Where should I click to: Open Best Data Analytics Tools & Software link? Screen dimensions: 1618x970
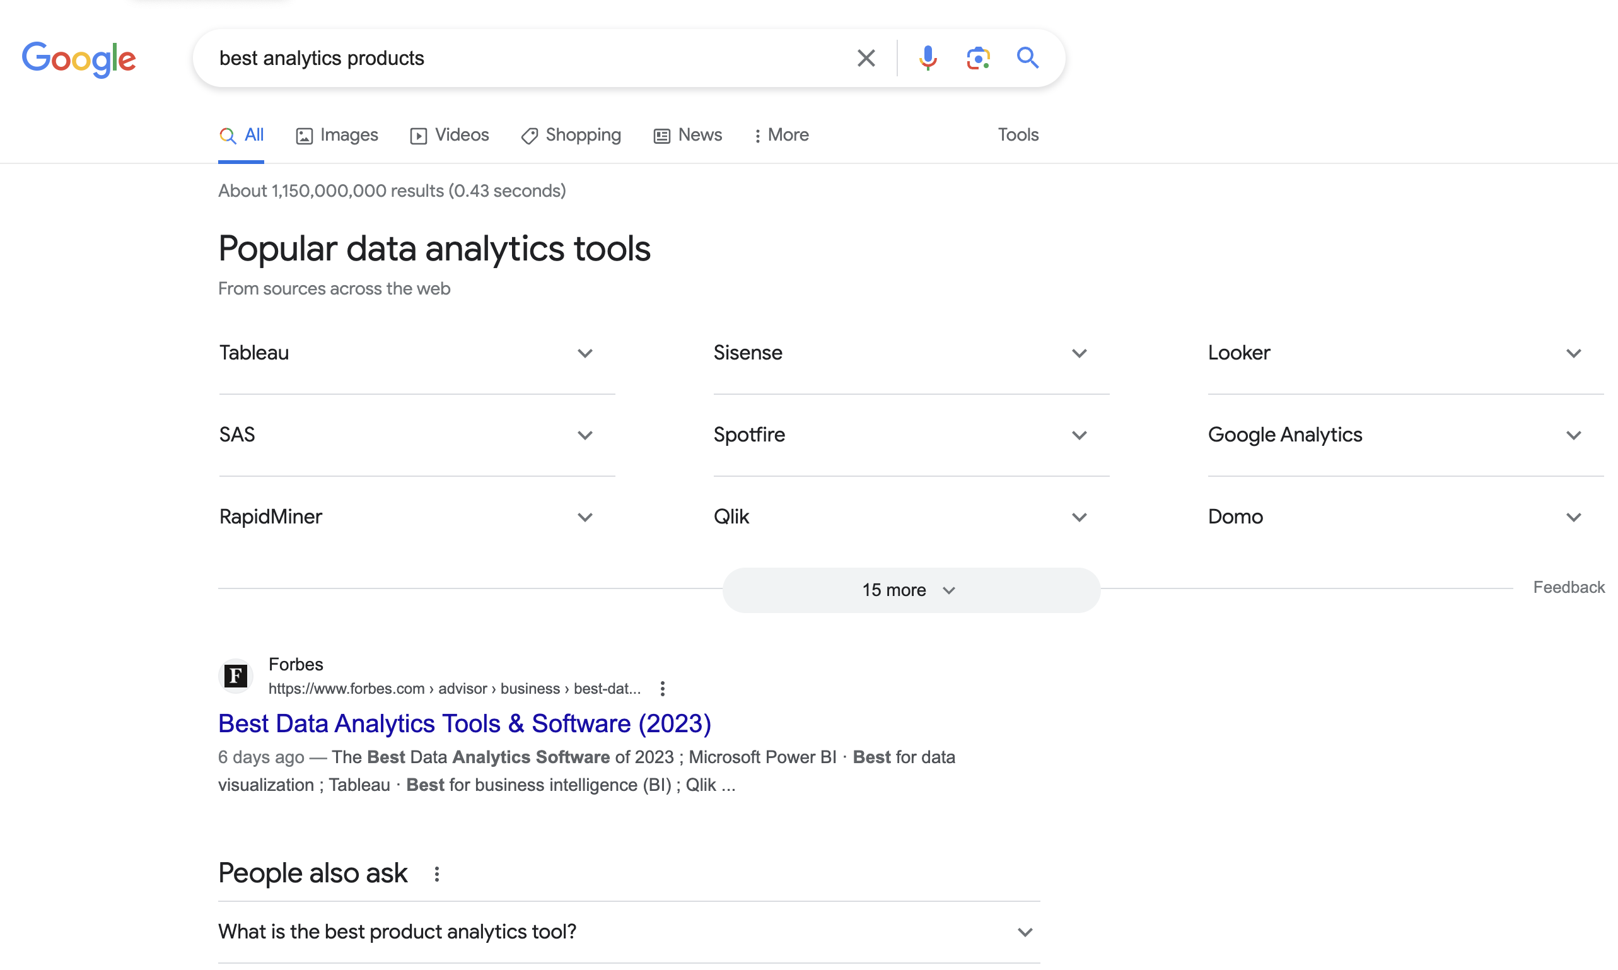pos(464,723)
